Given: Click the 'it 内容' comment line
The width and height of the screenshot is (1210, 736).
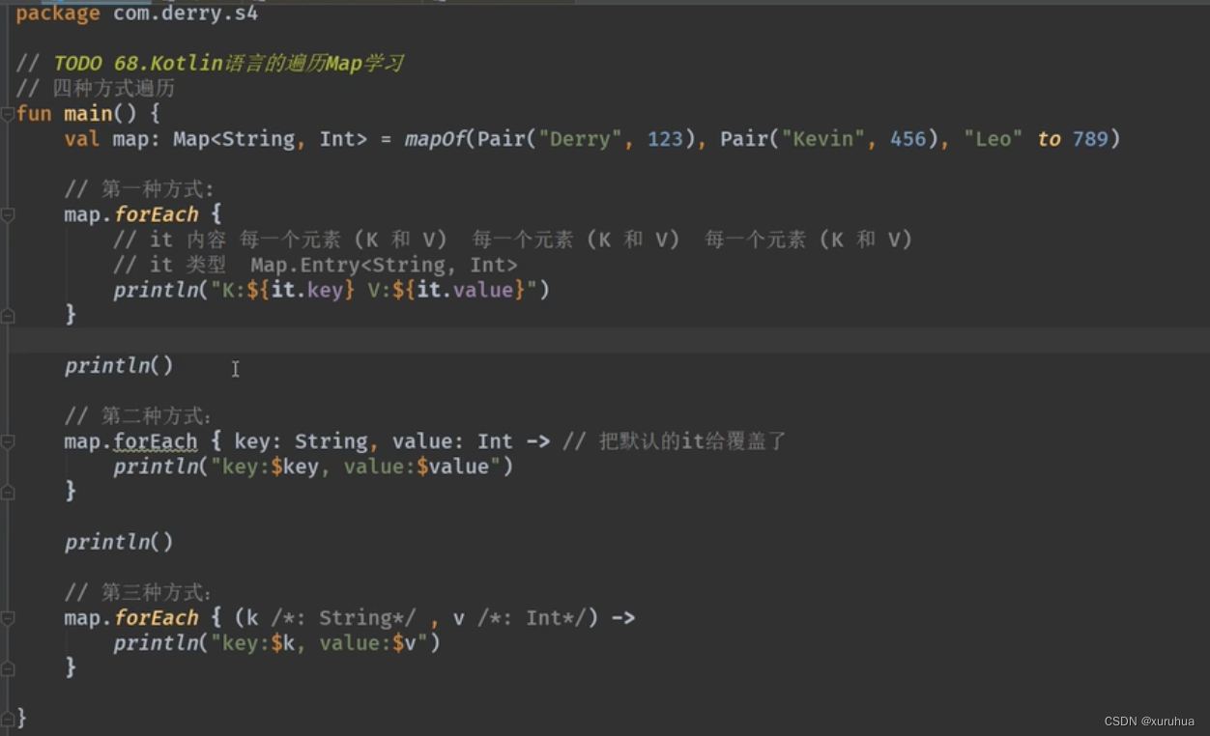Looking at the screenshot, I should (x=512, y=240).
